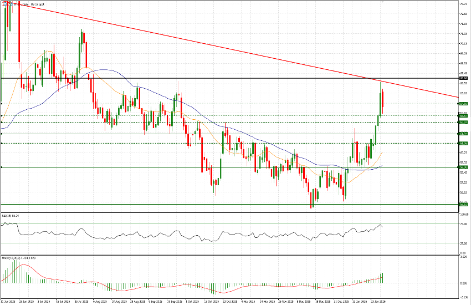Select the red descending trendline
471x305 pixels.
point(222,47)
